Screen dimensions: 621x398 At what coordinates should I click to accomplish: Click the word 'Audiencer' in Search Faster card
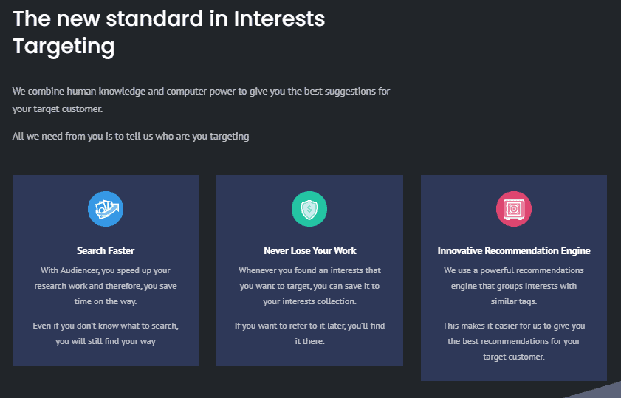pos(80,270)
